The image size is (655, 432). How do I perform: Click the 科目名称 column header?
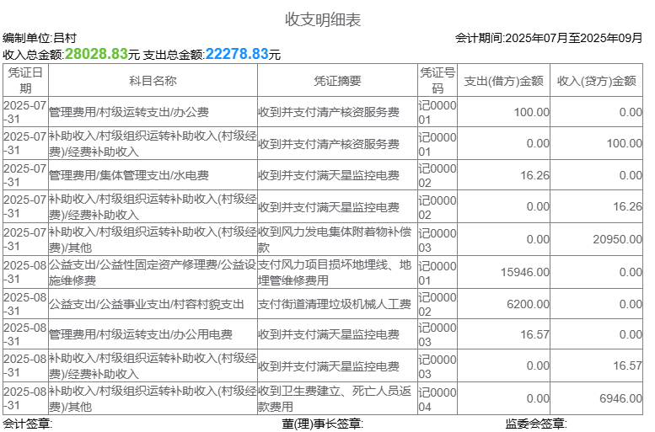tap(153, 81)
